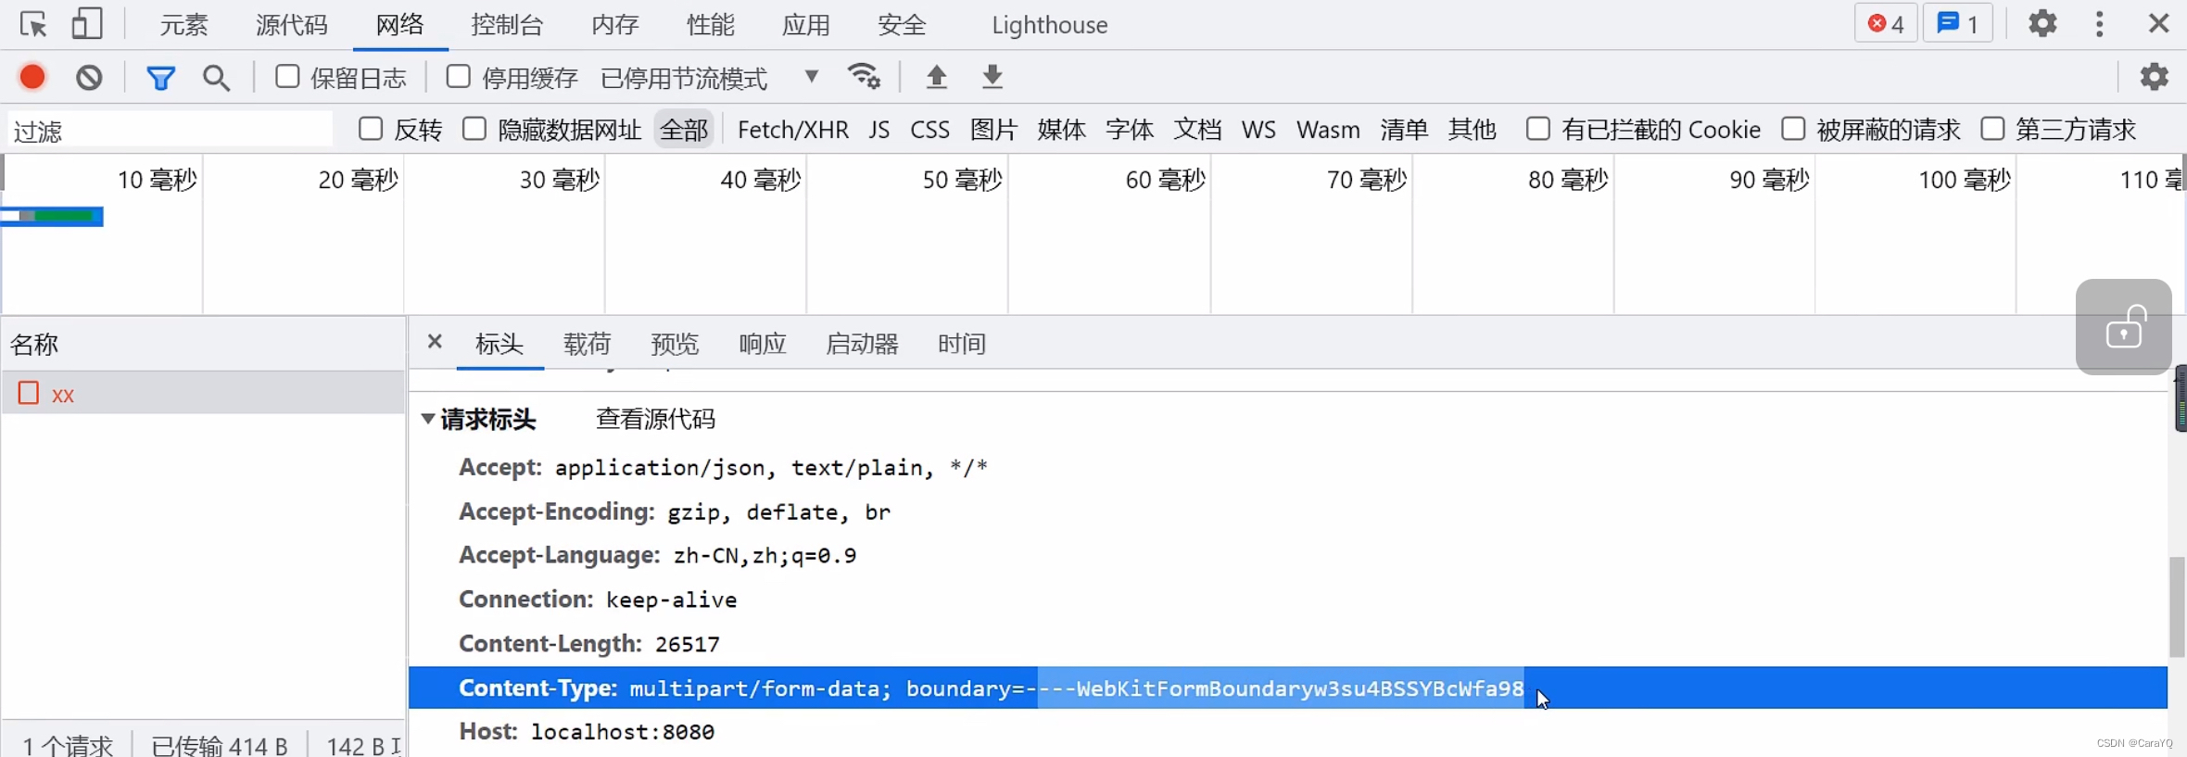Filter requests by CSS type
Screen dimensions: 2187x757
click(930, 130)
